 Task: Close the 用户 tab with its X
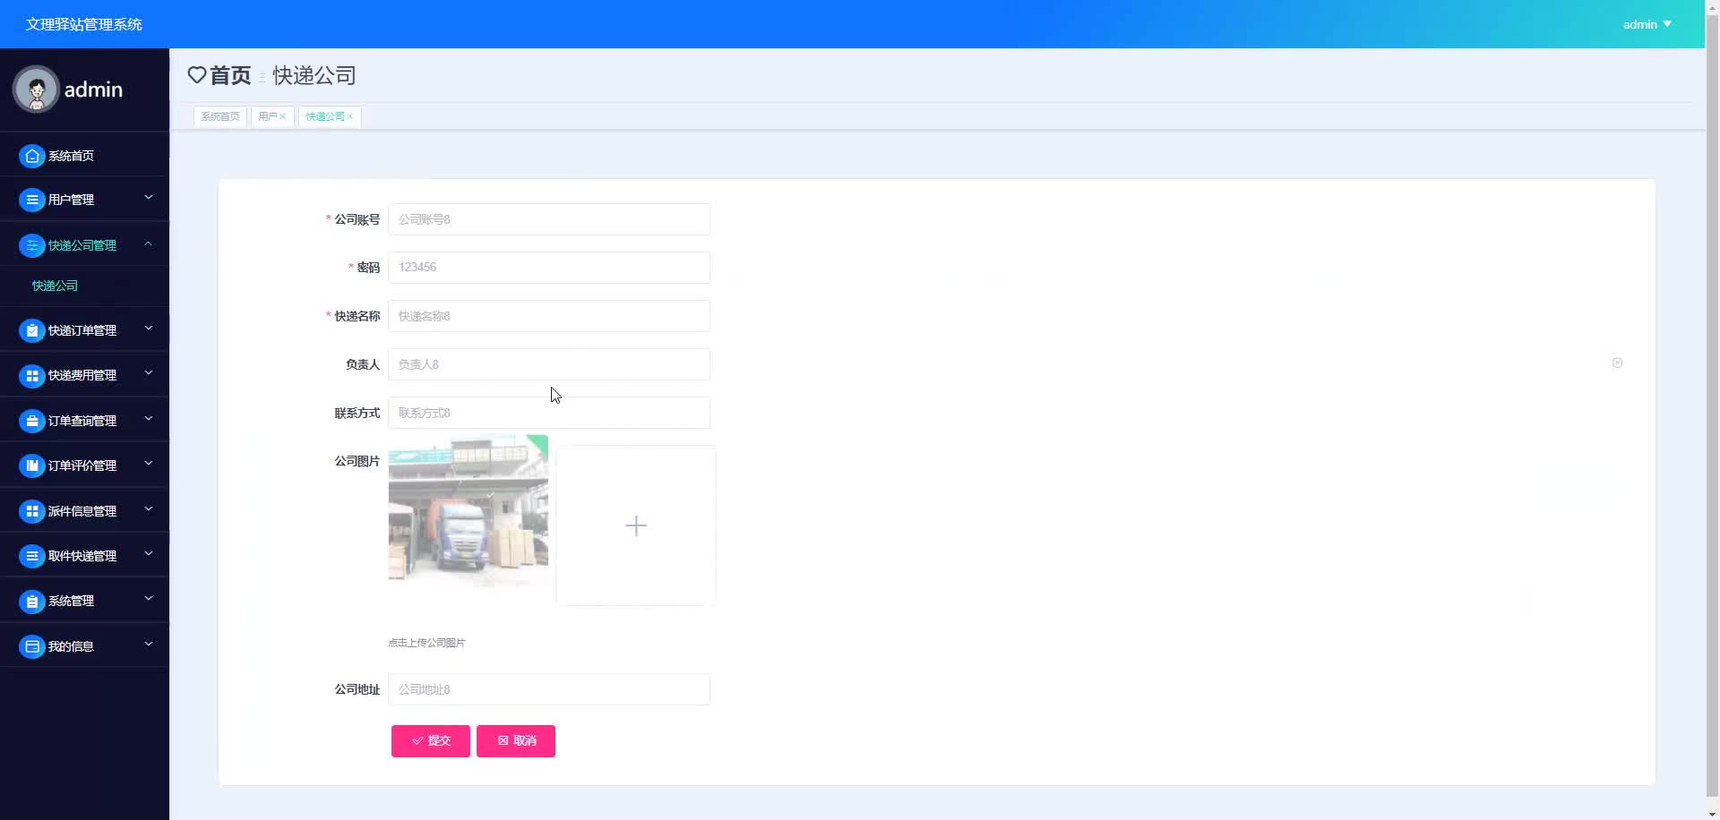[282, 116]
